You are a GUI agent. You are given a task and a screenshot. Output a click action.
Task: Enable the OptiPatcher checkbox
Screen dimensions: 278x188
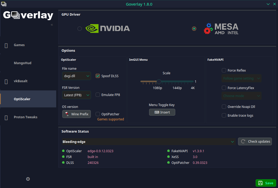click(98, 114)
